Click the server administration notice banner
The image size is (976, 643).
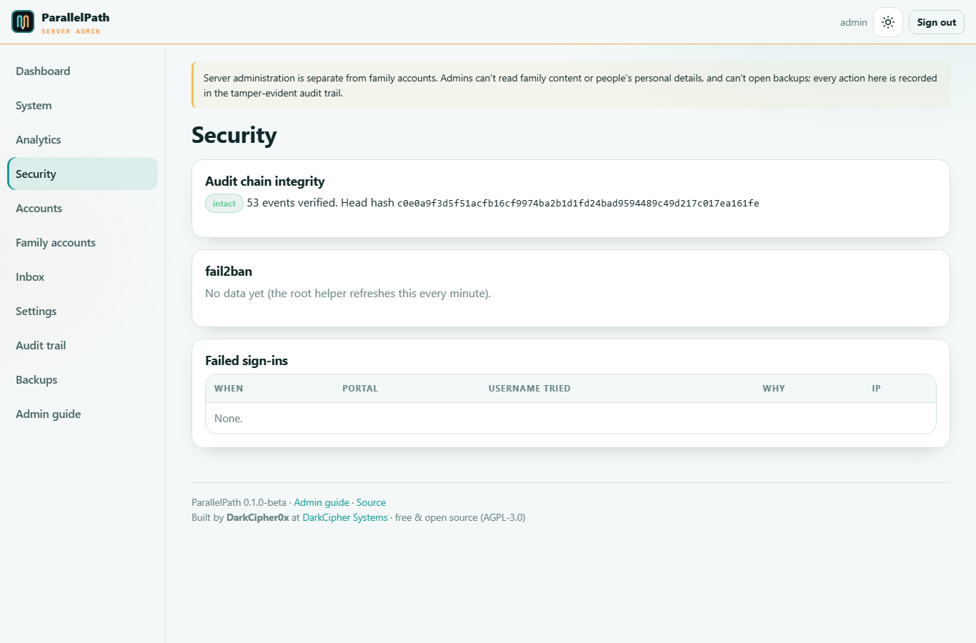coord(571,86)
